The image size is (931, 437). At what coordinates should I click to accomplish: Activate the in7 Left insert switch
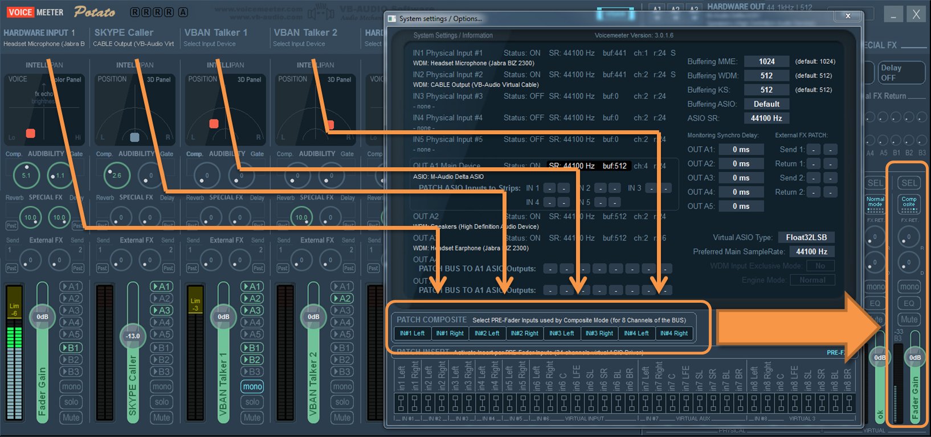pos(646,404)
